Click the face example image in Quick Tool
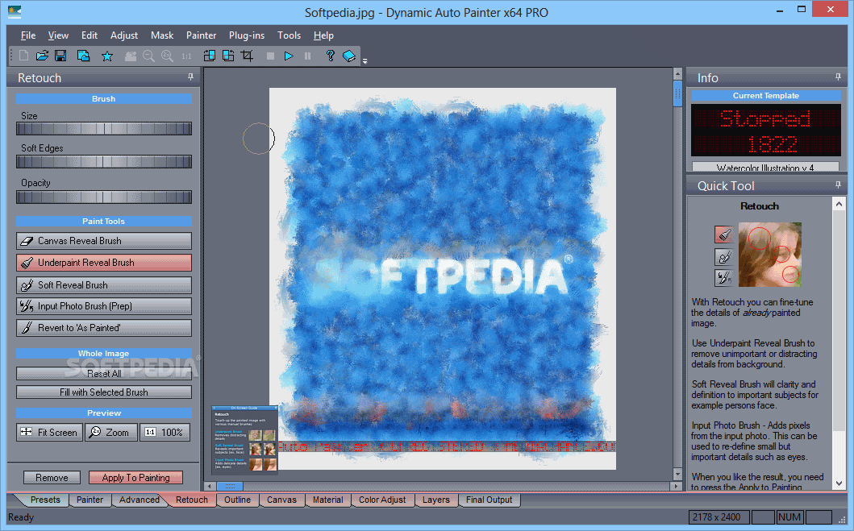Viewport: 854px width, 531px height. point(769,254)
